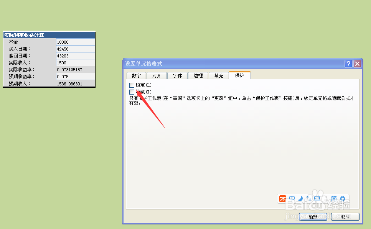The image size is (371, 229).
Task: Select the 本金 value cell 10000
Action: coord(76,42)
